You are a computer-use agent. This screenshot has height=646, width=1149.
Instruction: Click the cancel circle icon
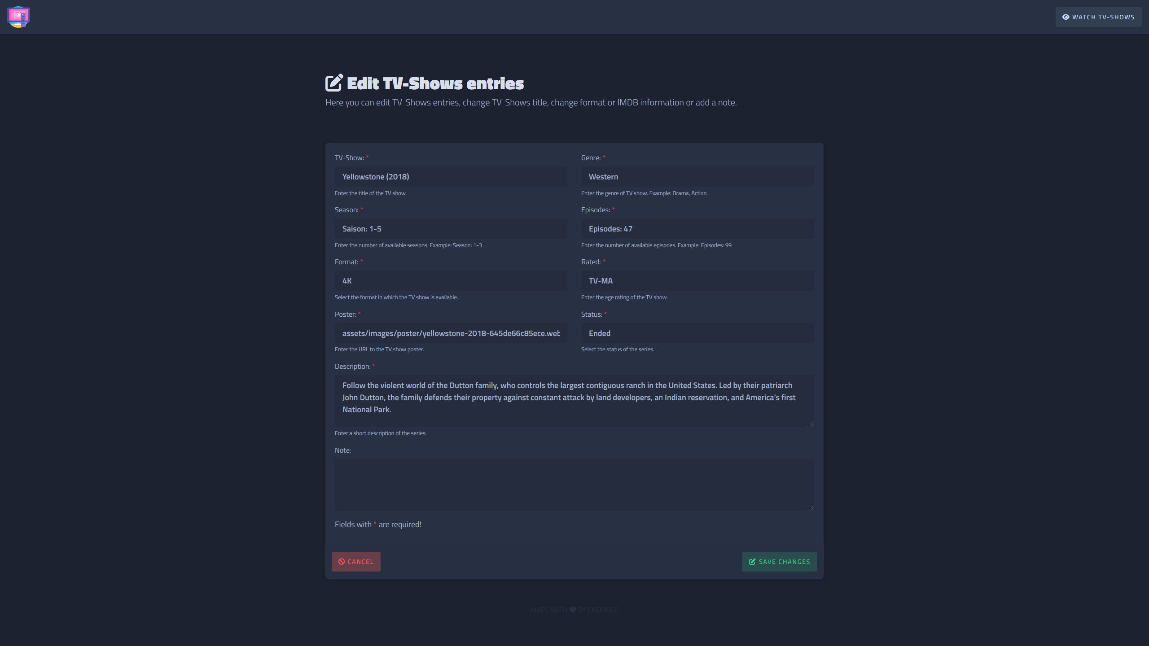[342, 562]
